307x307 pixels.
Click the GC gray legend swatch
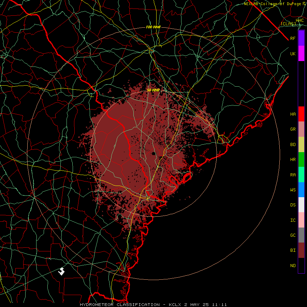click(x=301, y=235)
